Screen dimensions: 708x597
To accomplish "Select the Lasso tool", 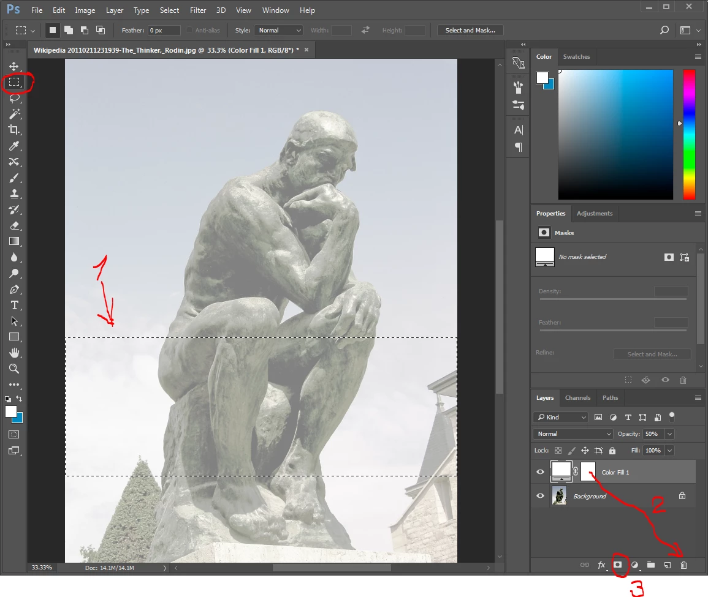I will click(x=14, y=98).
